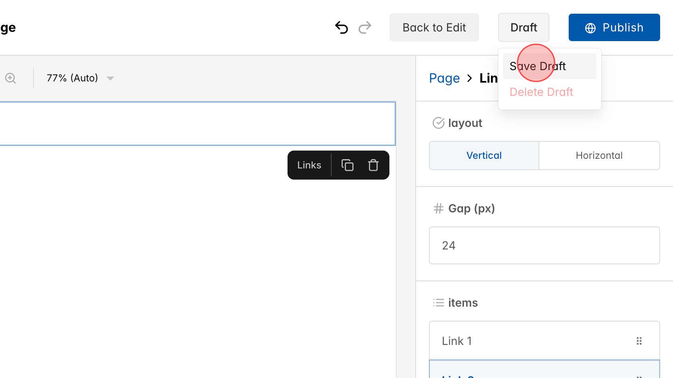This screenshot has width=673, height=378.
Task: Click the zoom magnifier icon
Action: point(10,78)
